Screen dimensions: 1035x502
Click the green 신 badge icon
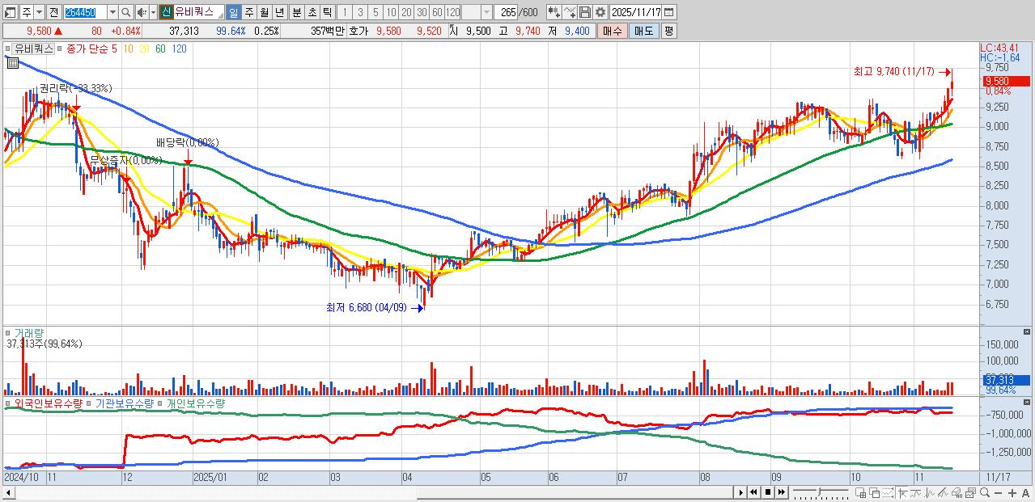[x=165, y=12]
